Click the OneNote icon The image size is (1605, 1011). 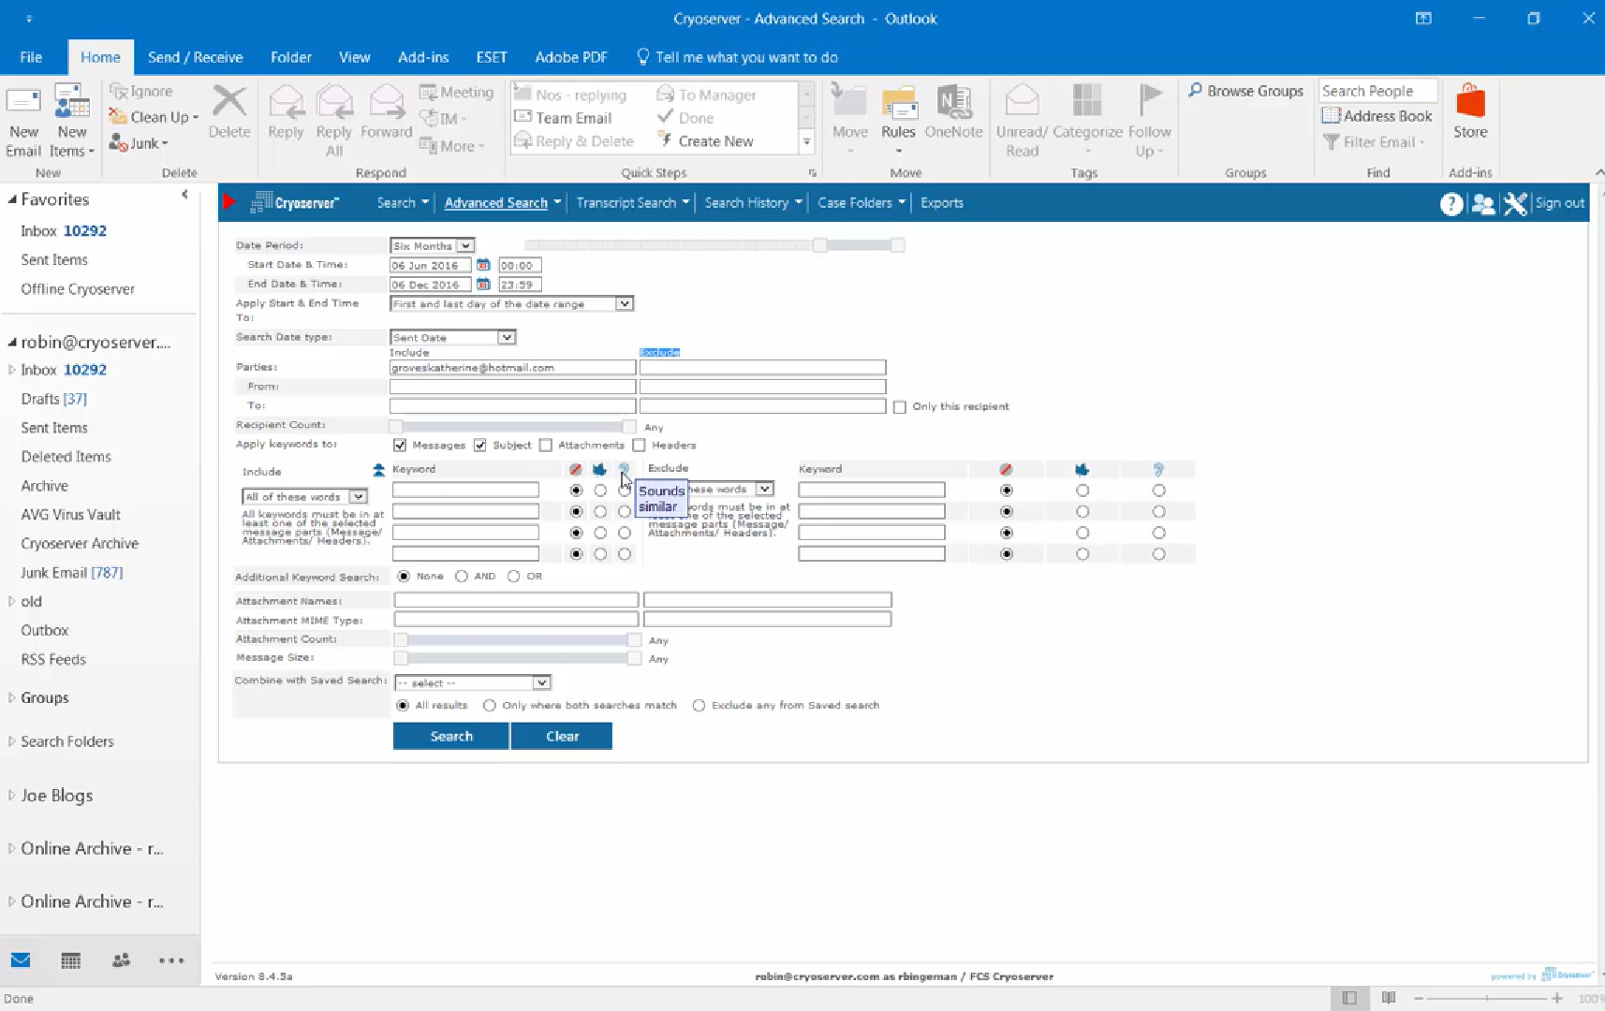coord(953,101)
